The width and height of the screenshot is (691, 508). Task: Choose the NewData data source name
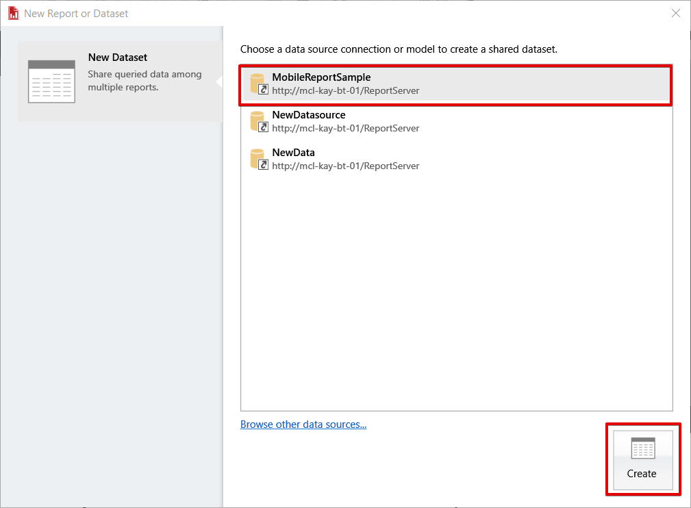click(x=293, y=153)
